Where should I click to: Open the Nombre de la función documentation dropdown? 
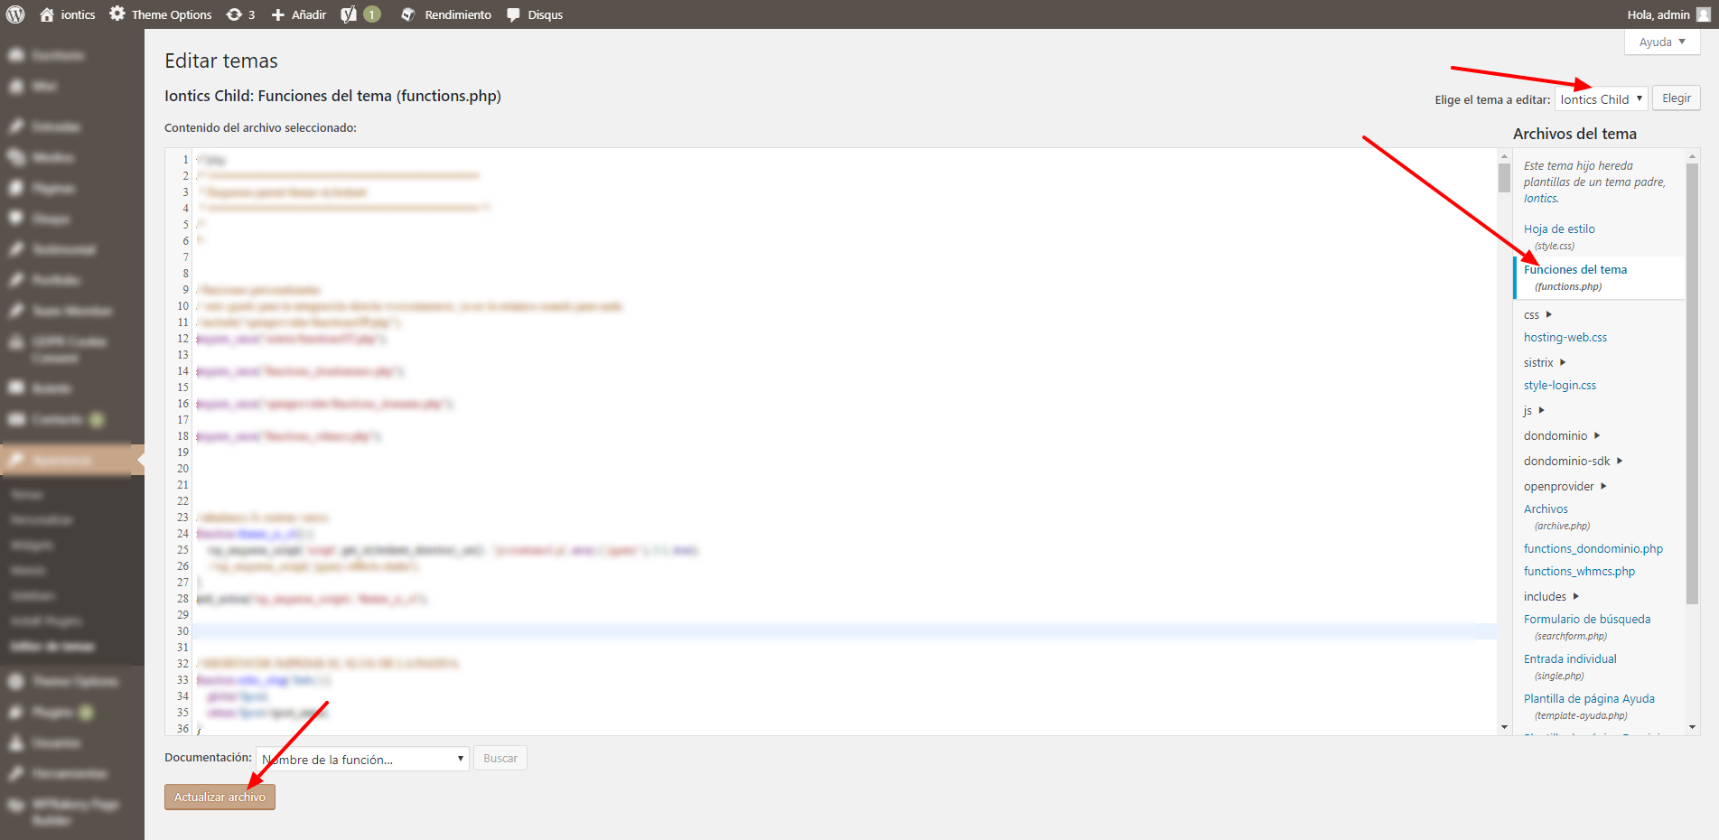point(361,759)
